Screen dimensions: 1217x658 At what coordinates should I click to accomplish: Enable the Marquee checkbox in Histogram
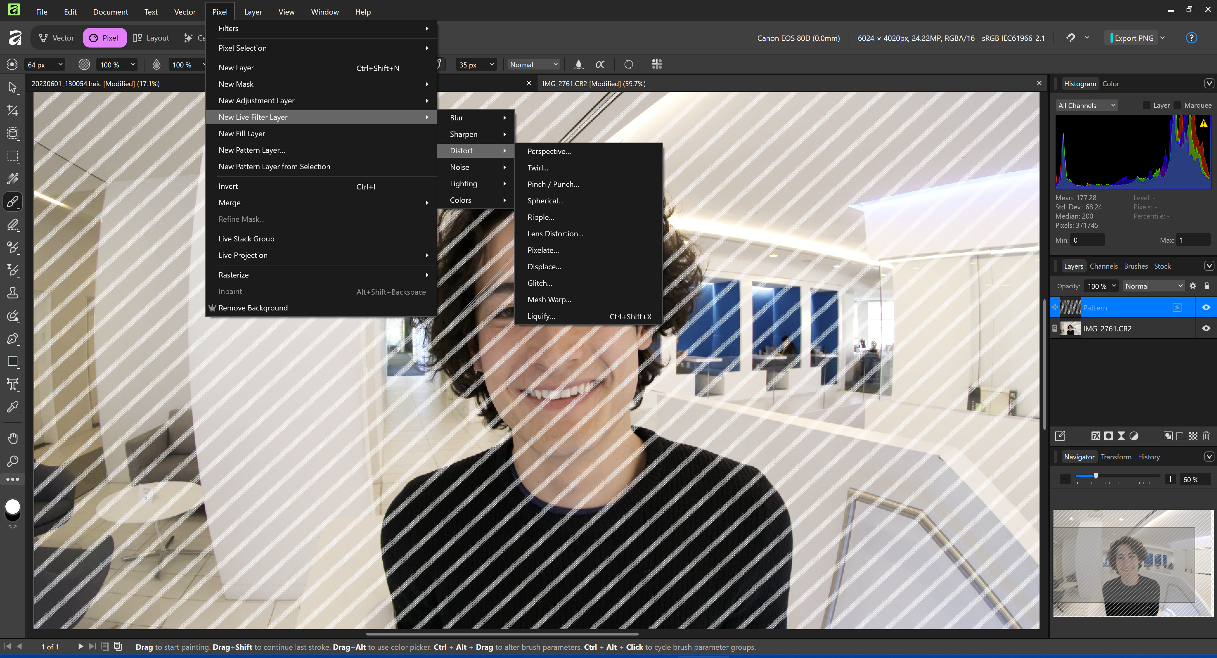click(1177, 105)
